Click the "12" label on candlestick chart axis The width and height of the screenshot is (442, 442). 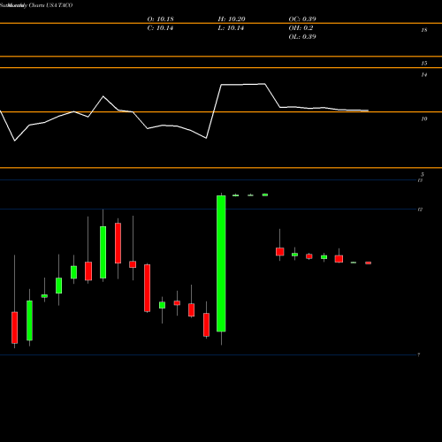(420, 210)
